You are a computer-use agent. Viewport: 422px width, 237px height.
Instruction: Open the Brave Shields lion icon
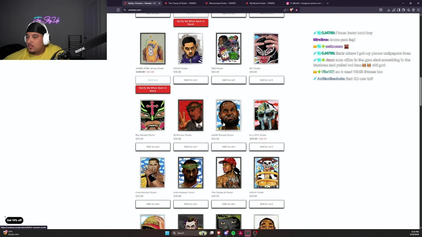291,10
